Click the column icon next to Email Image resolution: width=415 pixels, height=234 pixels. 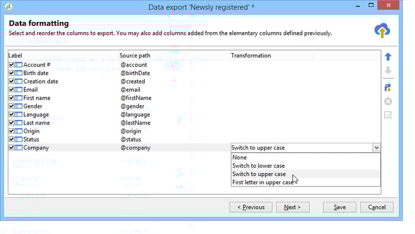tap(18, 90)
